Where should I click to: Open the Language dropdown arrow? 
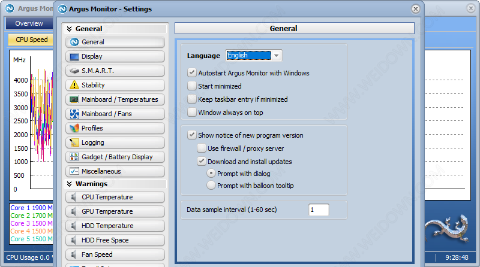pyautogui.click(x=277, y=56)
